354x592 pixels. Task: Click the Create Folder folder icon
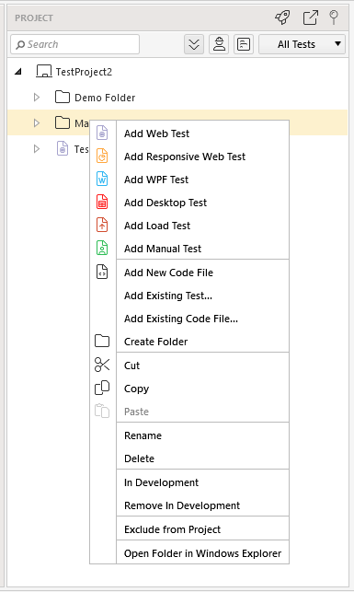pyautogui.click(x=102, y=341)
